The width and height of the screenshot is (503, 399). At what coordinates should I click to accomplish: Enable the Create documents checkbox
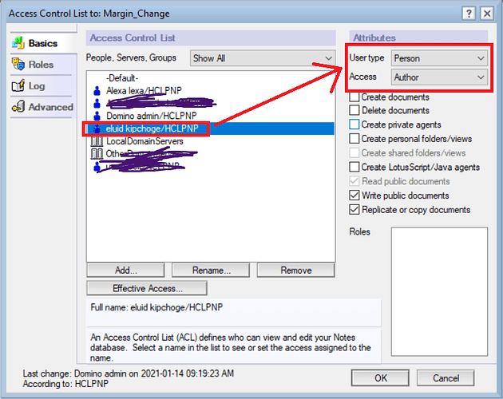tap(354, 97)
